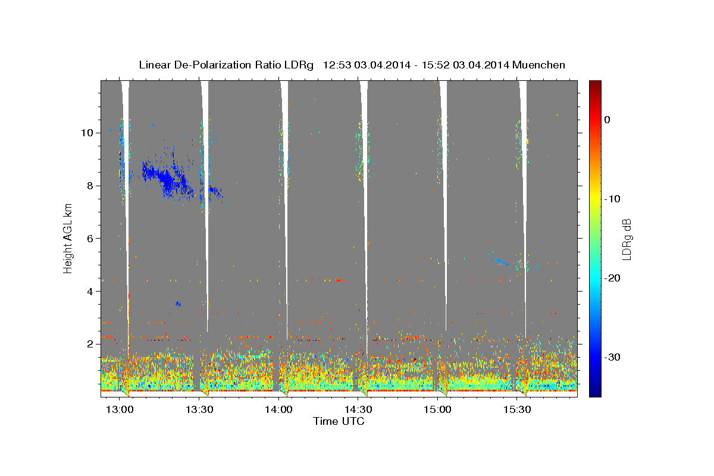
Task: Click the 15:00 time tick label
Action: pyautogui.click(x=438, y=410)
